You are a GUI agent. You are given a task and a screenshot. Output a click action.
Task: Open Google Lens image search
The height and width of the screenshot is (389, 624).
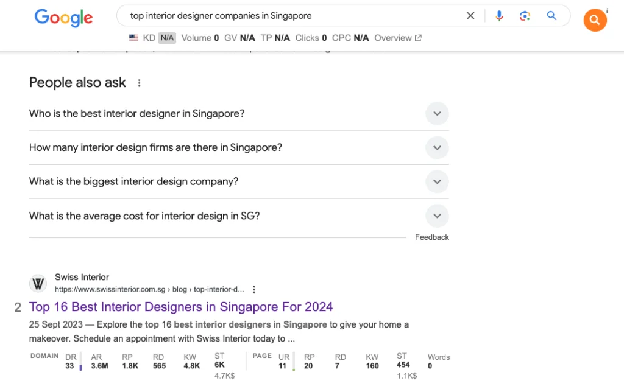tap(525, 16)
